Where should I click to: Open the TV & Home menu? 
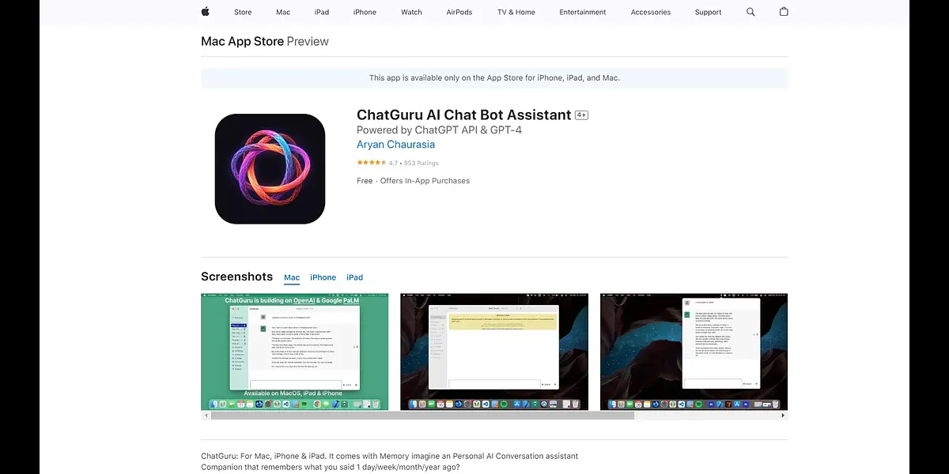coord(516,12)
